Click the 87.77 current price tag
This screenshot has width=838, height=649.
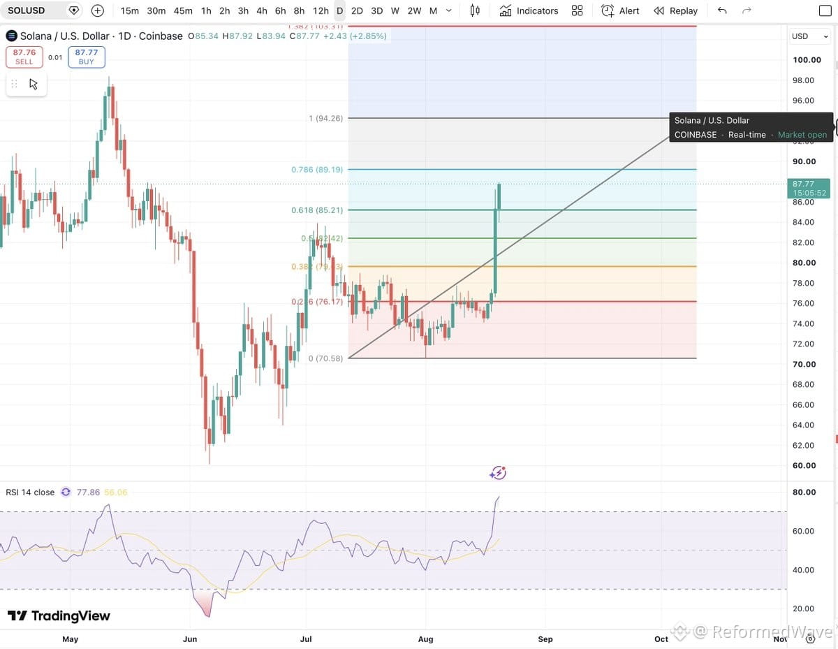809,188
